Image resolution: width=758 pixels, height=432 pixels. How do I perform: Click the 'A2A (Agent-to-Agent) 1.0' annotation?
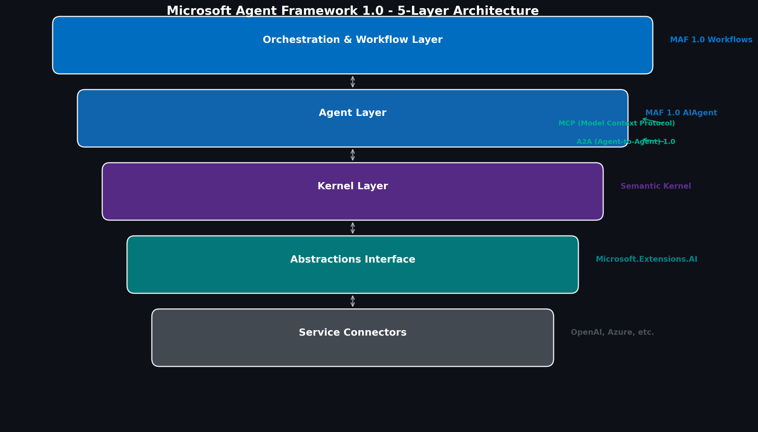626,142
